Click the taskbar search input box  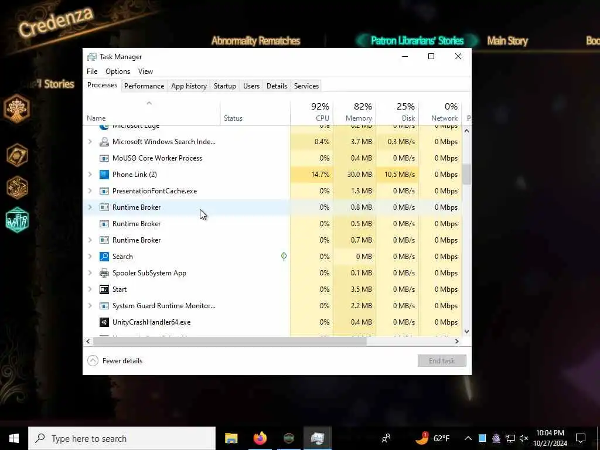[x=122, y=438]
